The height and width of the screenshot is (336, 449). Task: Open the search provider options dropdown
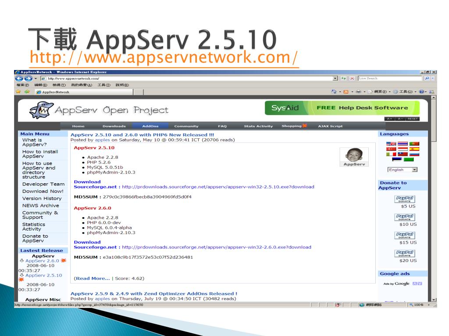click(433, 78)
